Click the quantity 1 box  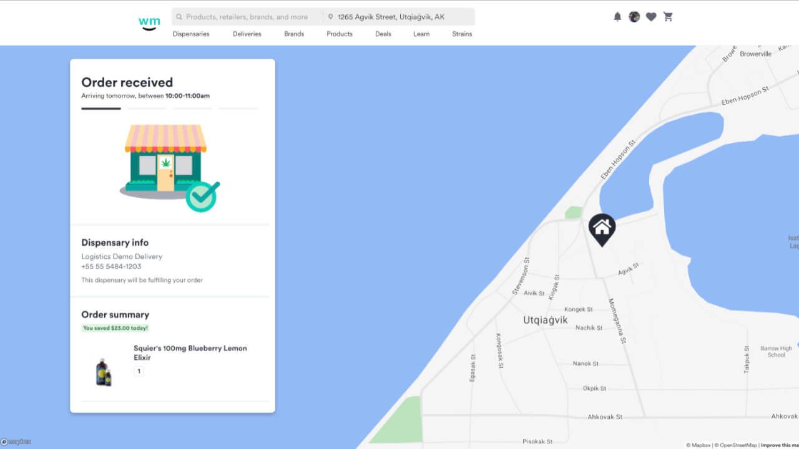coord(139,371)
